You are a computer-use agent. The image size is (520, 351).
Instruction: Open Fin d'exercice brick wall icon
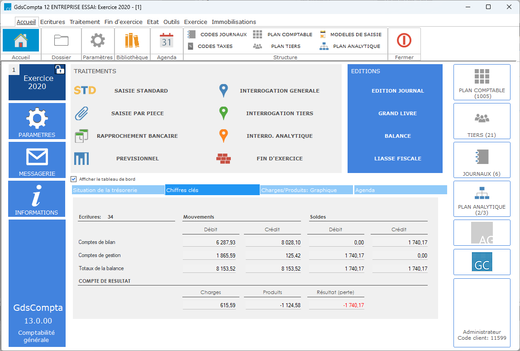coord(224,159)
